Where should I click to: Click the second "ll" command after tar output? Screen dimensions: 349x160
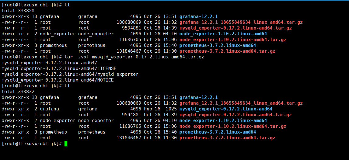tap(67, 86)
